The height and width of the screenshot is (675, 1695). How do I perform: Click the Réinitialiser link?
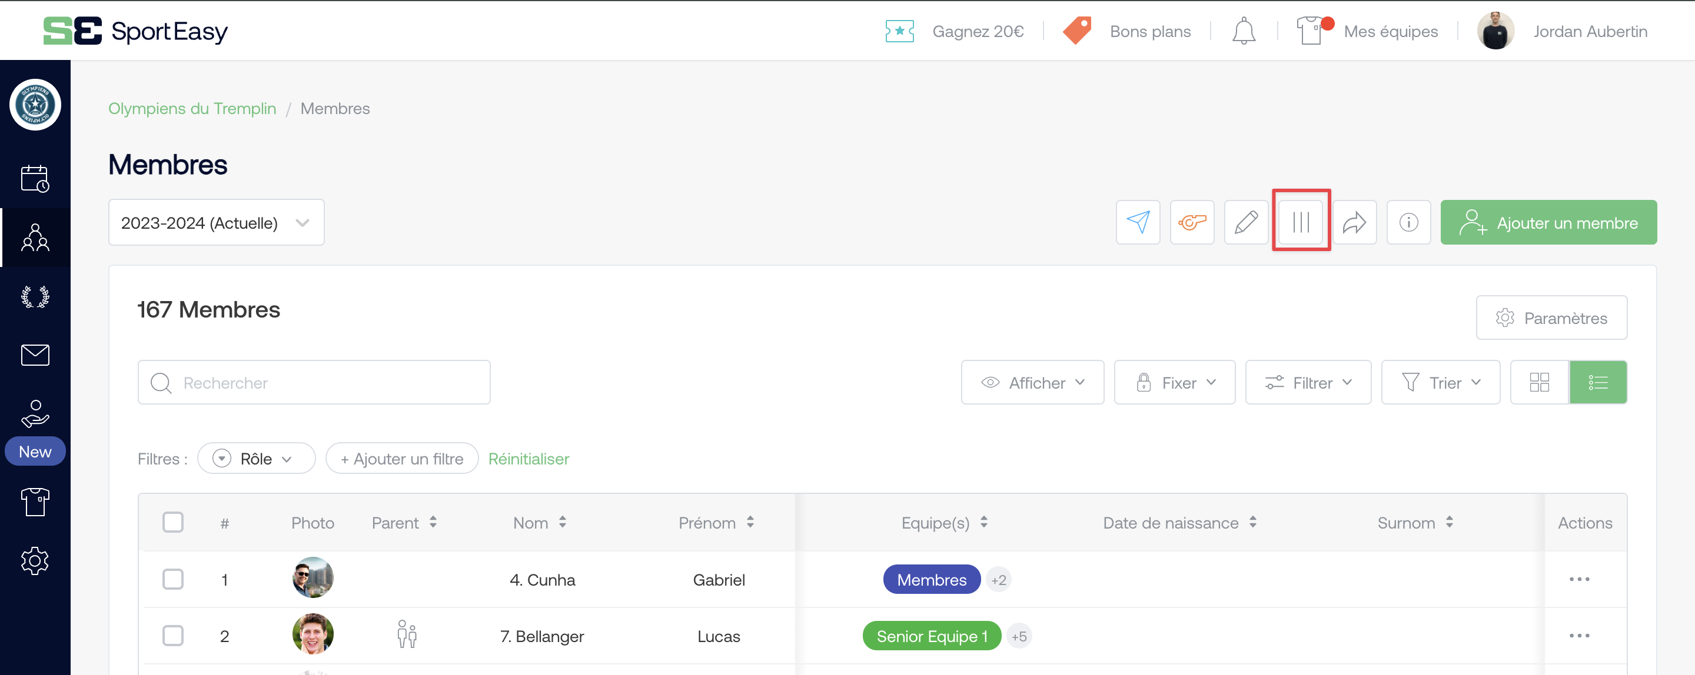click(x=529, y=458)
